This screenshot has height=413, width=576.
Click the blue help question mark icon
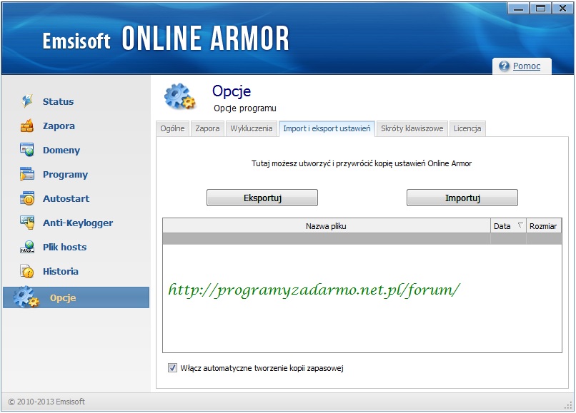(x=504, y=66)
